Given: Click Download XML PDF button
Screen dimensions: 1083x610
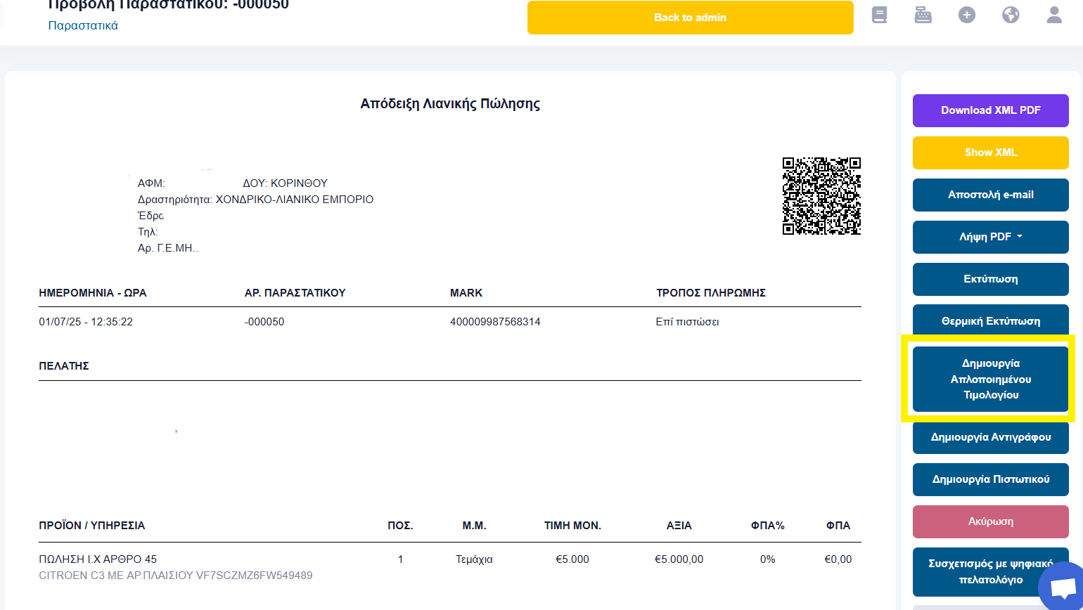Looking at the screenshot, I should 991,110.
